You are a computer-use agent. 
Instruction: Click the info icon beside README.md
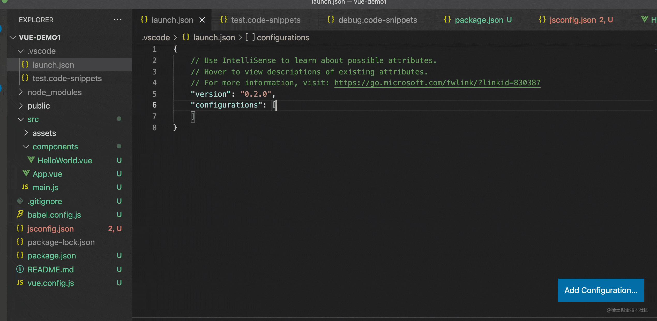click(x=20, y=269)
